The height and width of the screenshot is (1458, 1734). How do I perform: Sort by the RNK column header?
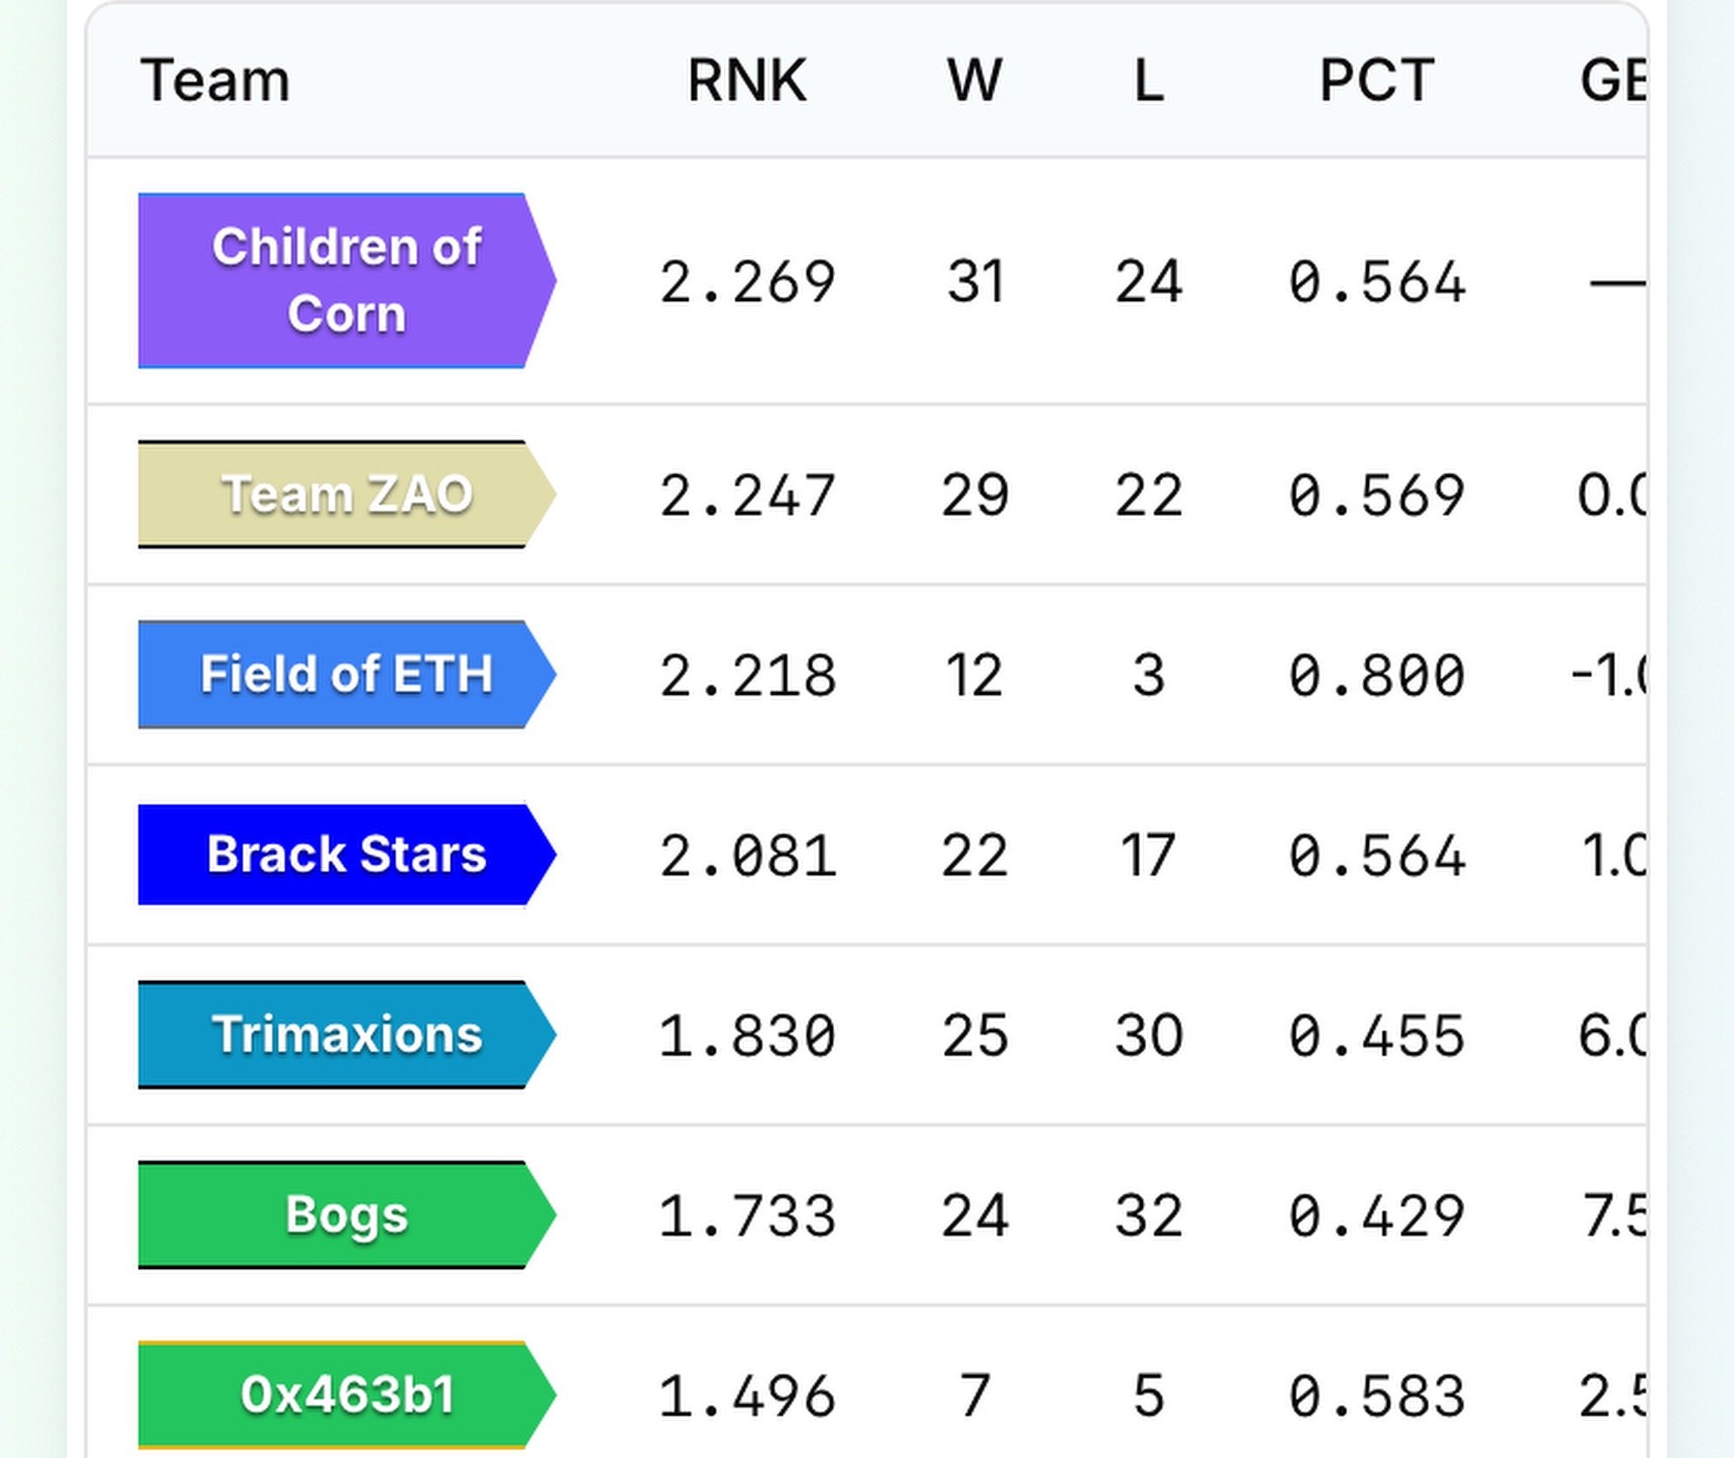(746, 81)
